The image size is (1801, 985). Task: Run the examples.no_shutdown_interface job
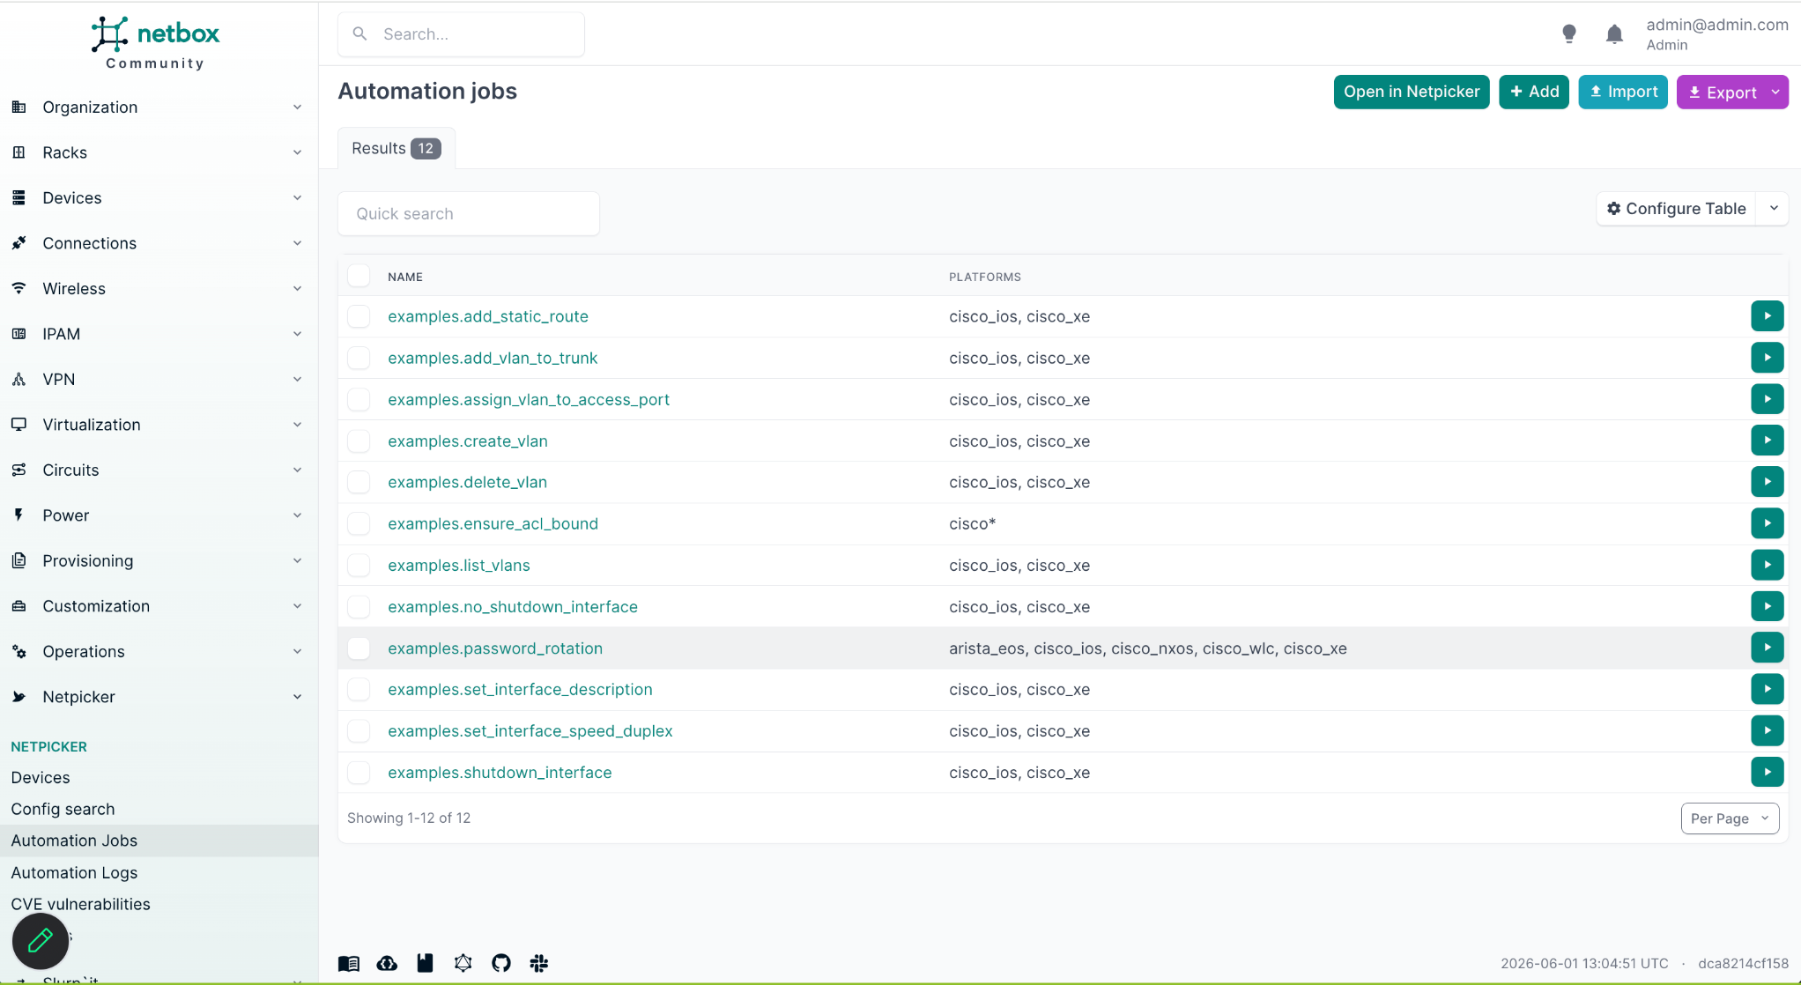[x=1767, y=605]
